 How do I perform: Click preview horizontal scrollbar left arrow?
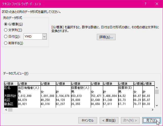pyautogui.click(x=6, y=110)
